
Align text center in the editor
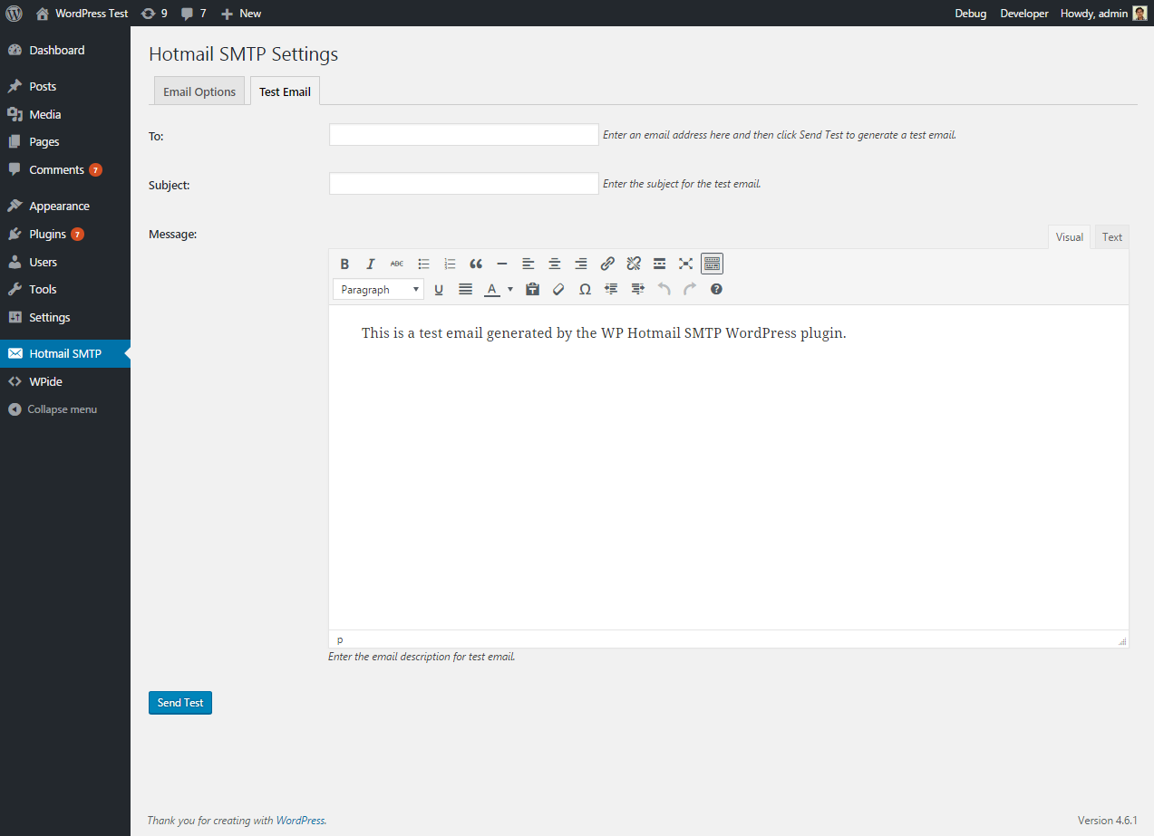pos(555,264)
